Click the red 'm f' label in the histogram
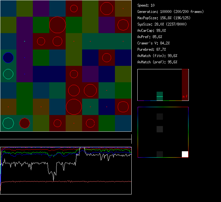Image resolution: width=221 pixels, height=202 pixels. 185,96
